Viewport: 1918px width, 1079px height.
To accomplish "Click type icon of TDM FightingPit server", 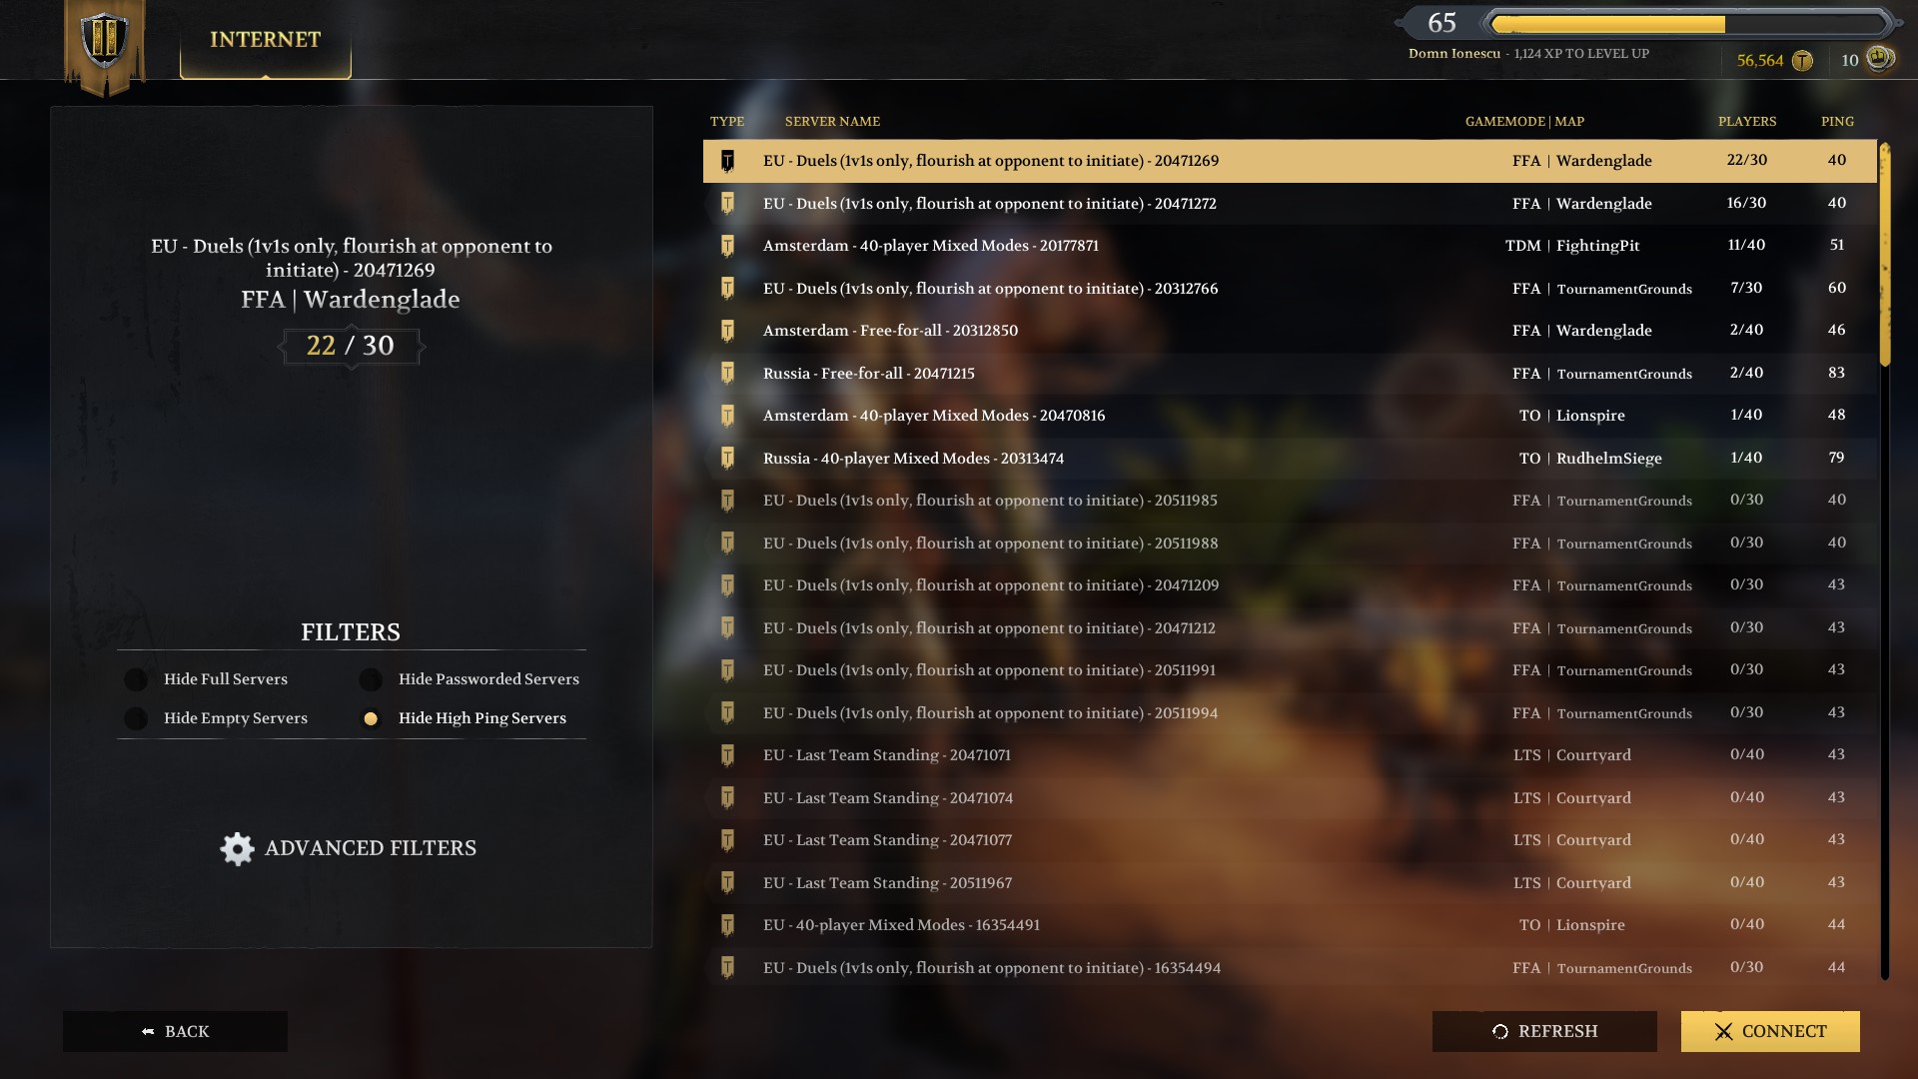I will 727,246.
